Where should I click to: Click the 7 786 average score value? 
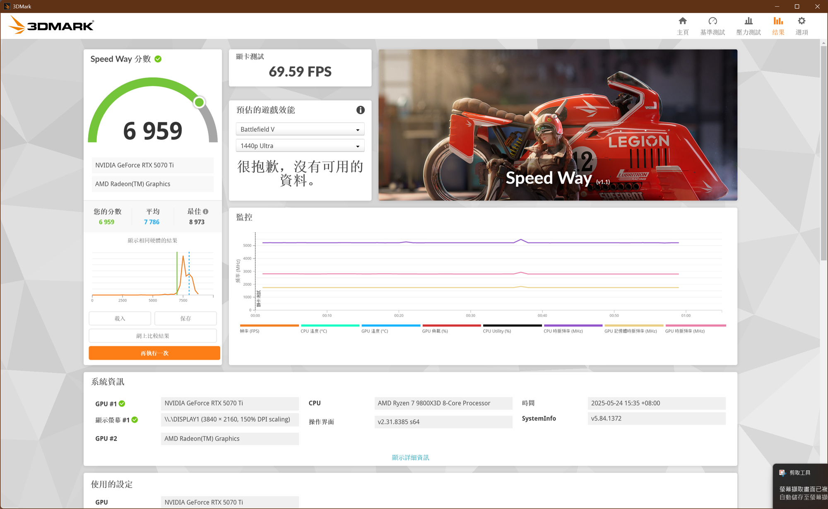152,222
